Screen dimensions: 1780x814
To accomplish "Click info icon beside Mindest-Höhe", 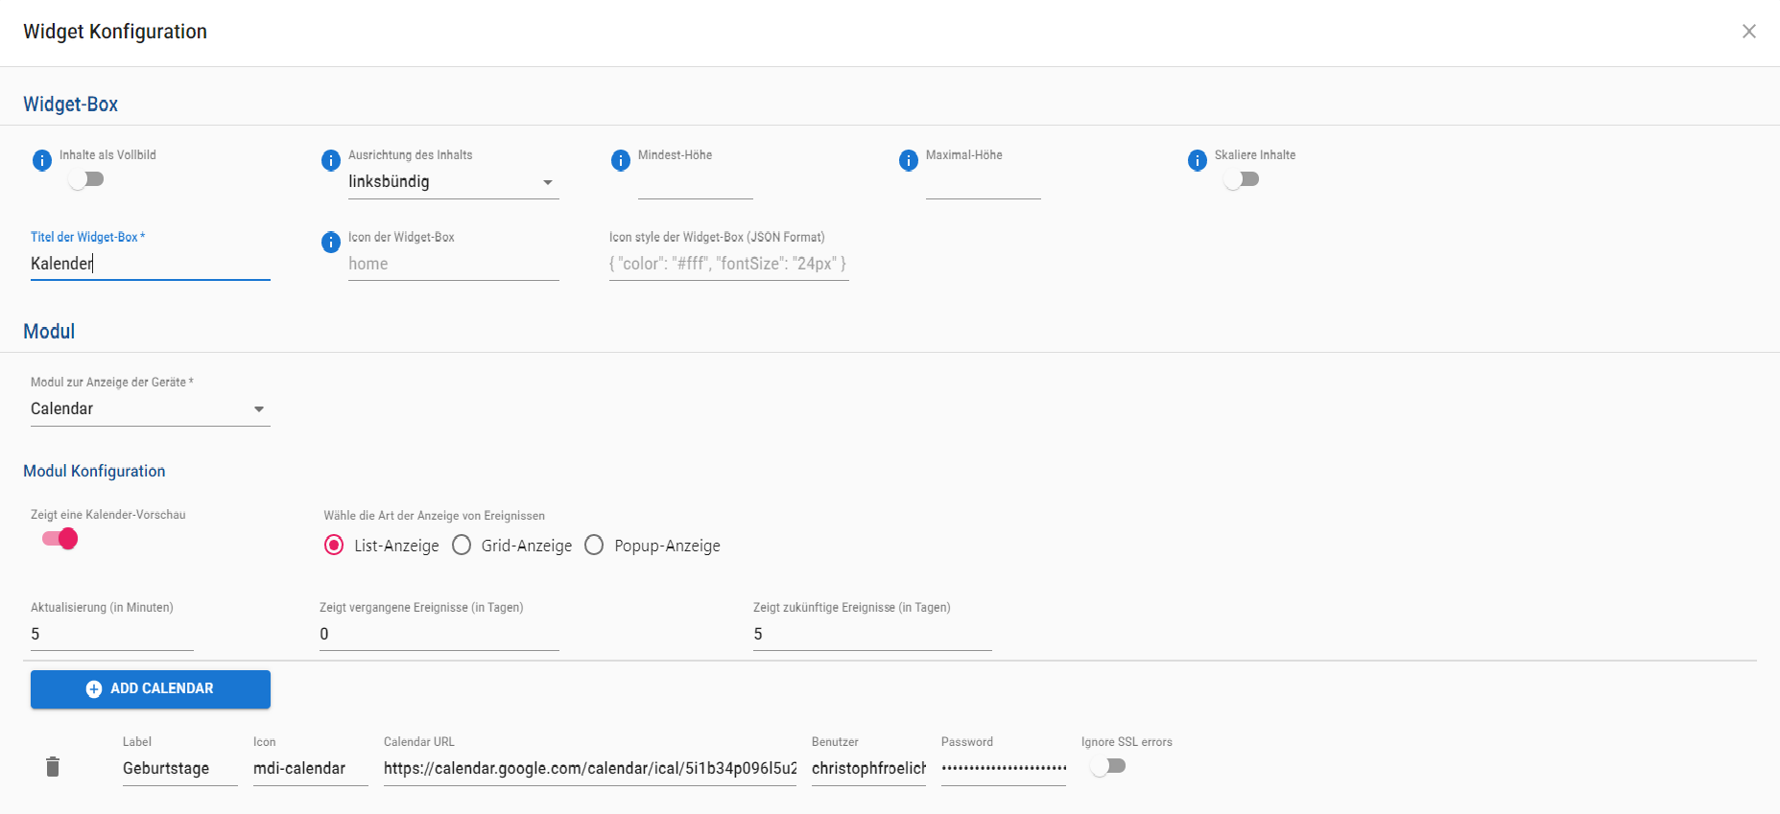I will (621, 160).
